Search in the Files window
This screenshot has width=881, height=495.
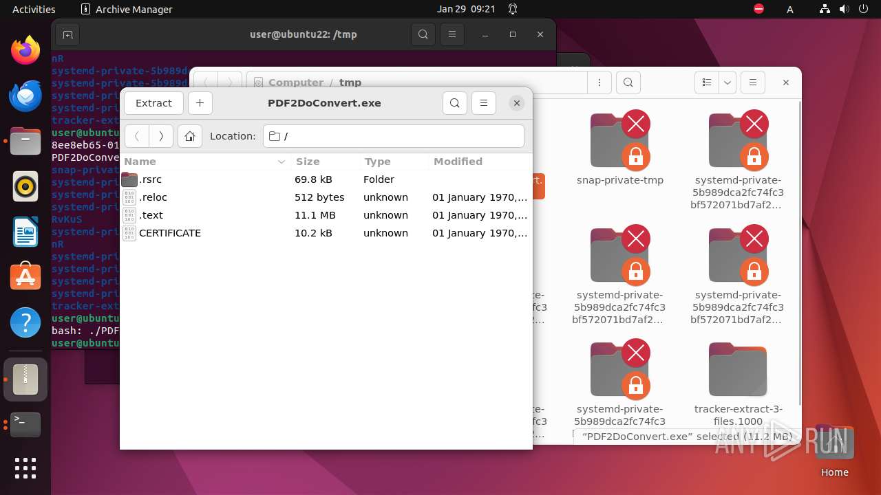tap(628, 82)
